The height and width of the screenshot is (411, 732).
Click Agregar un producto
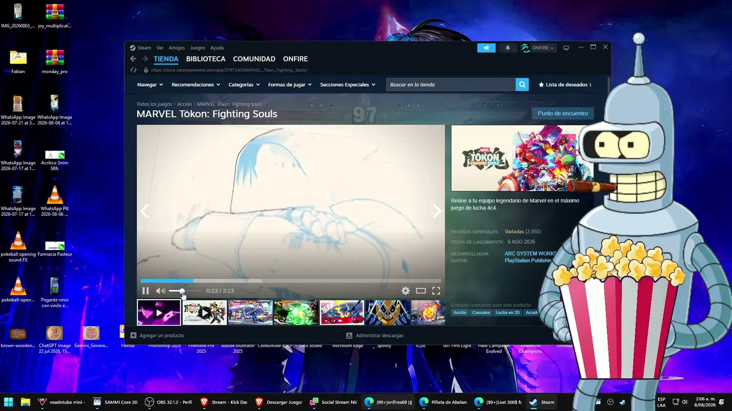[x=157, y=336]
